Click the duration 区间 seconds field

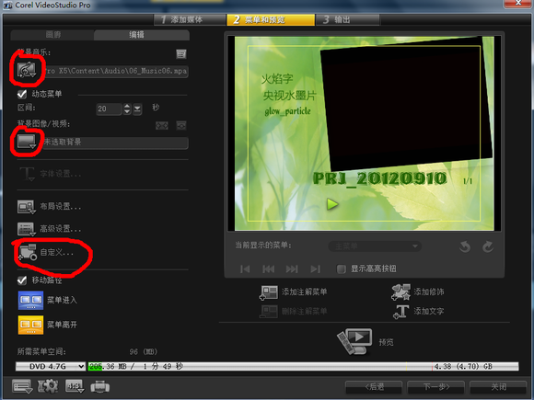click(109, 109)
